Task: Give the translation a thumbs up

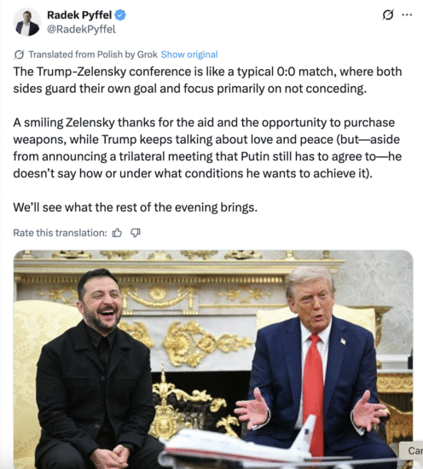Action: (117, 233)
